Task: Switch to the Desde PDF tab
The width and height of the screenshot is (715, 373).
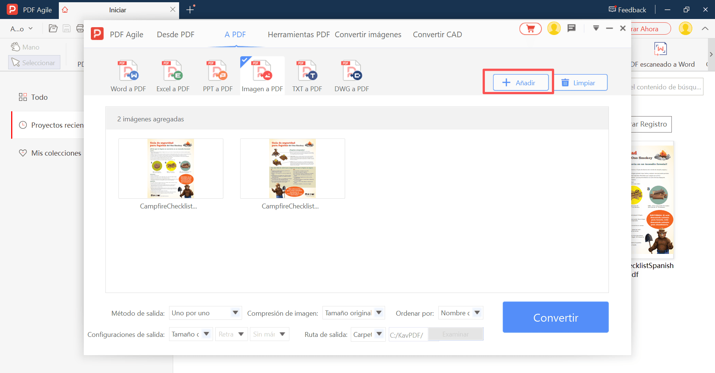Action: click(x=175, y=34)
